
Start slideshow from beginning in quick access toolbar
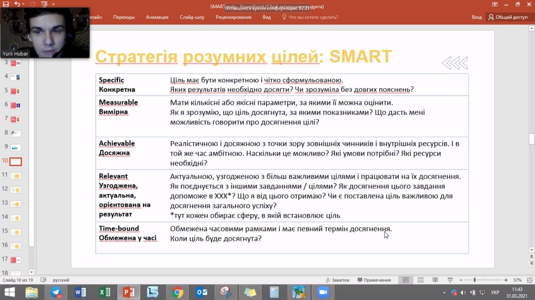click(45, 4)
